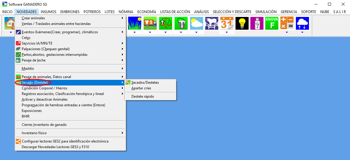Click the USB device icon
This screenshot has width=350, height=160.
(x=257, y=23)
